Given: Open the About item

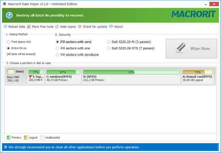Looking at the screenshot, I should point(116,27).
